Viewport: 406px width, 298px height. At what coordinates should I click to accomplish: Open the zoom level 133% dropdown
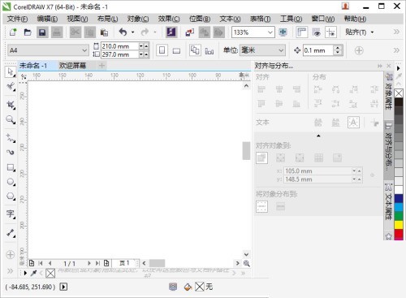click(270, 32)
